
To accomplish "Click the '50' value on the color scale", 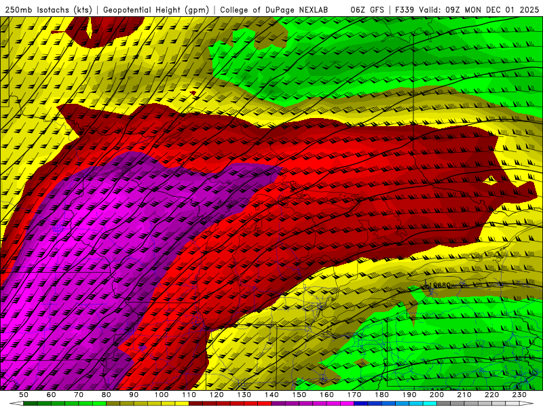I will tap(24, 395).
